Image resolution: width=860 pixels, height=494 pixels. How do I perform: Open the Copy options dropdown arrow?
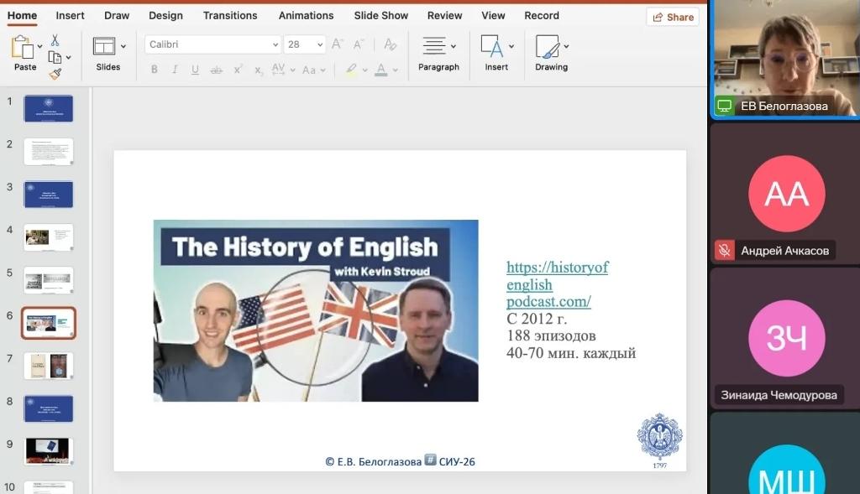68,57
